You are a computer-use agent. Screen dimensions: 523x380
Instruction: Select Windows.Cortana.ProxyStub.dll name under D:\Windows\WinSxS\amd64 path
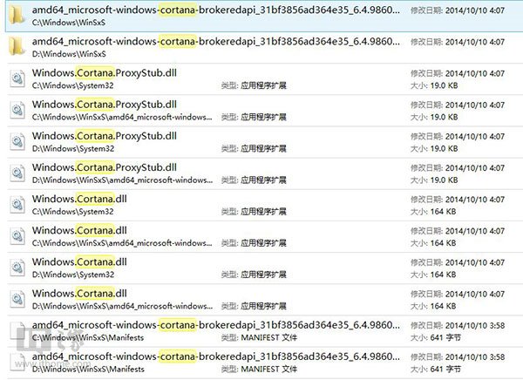coord(105,167)
